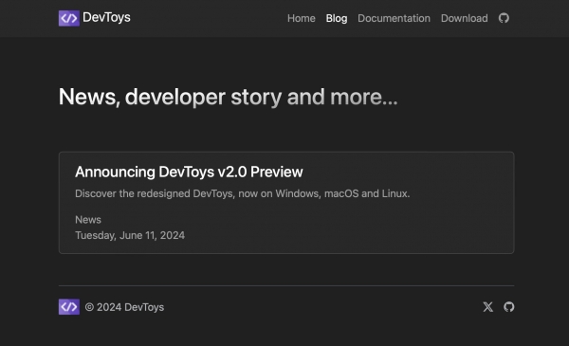The image size is (569, 346).
Task: Click the News category label
Action: tap(88, 220)
